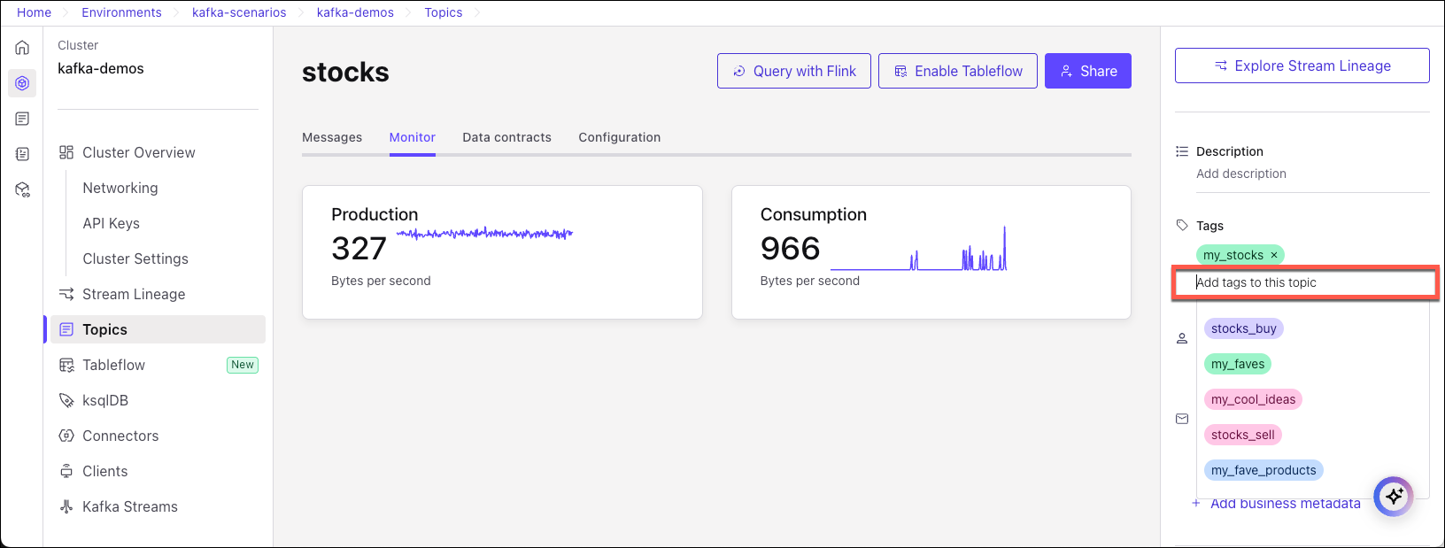Open the Home icon in left rail
The width and height of the screenshot is (1445, 548).
22,48
